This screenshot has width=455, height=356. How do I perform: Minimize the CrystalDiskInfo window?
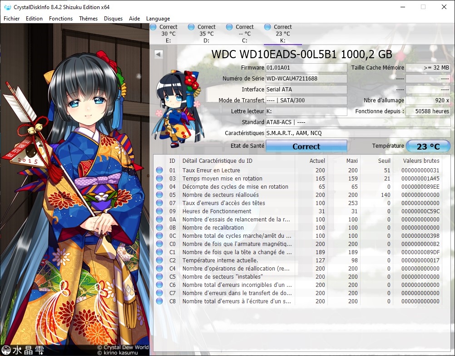pyautogui.click(x=403, y=7)
